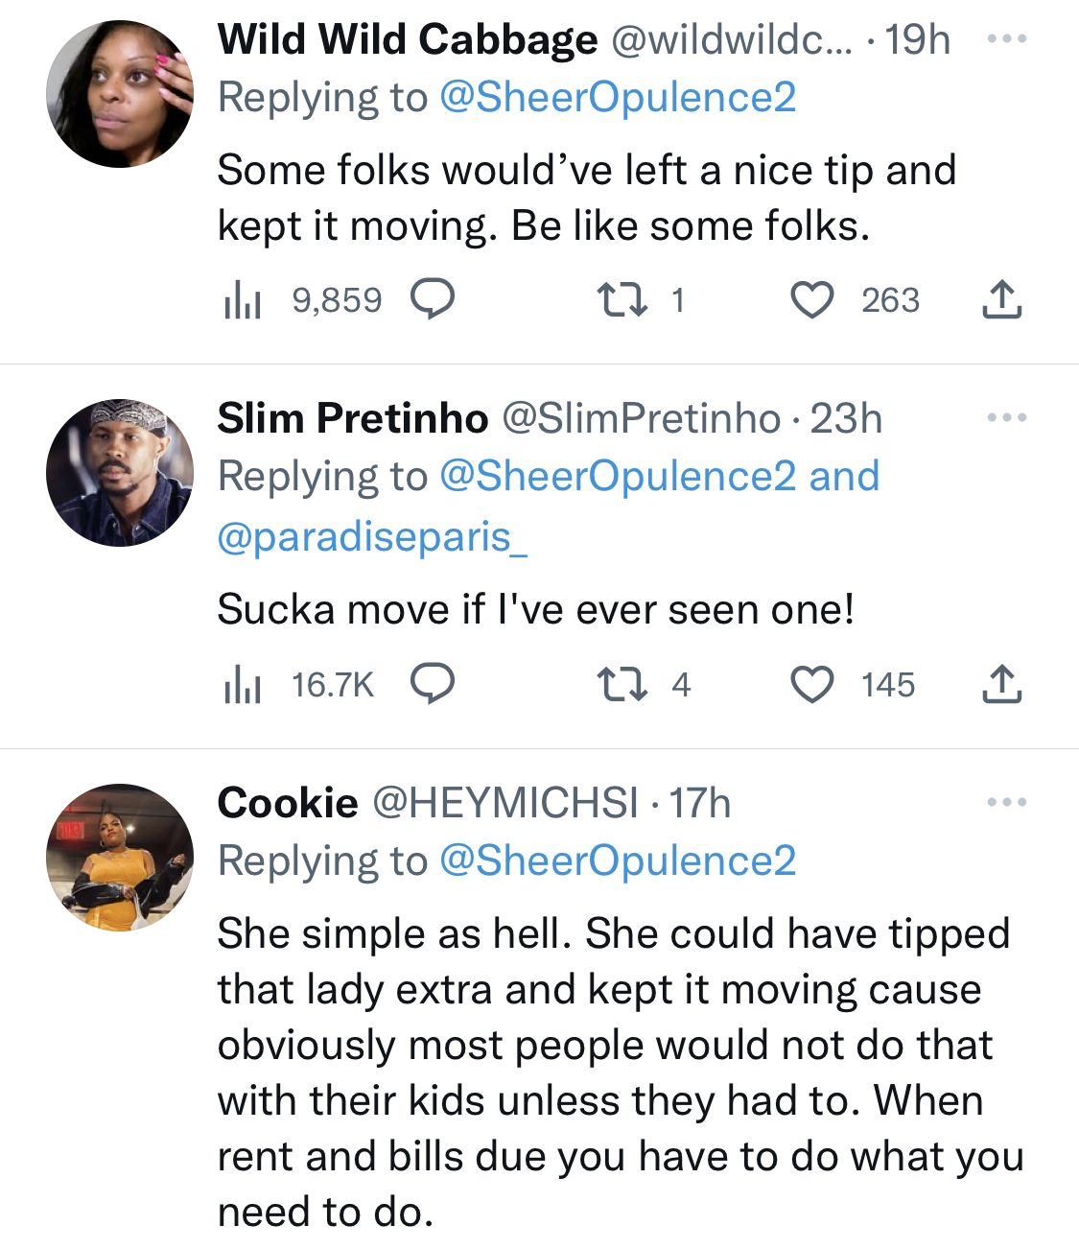Open @SheerOpulence2 link in Cookie's reply
The height and width of the screenshot is (1249, 1079).
point(618,860)
